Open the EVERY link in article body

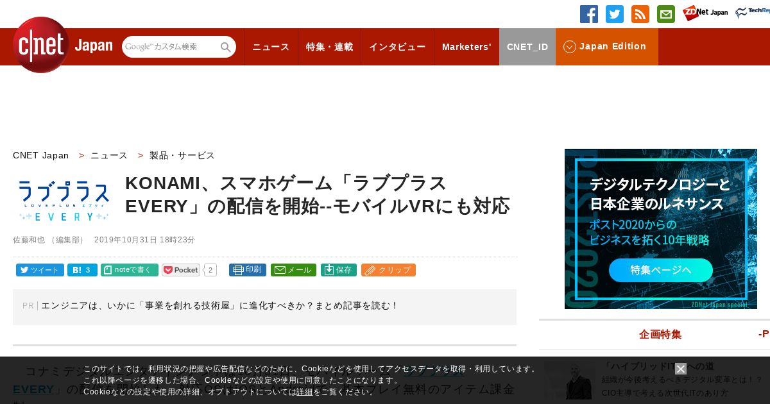pyautogui.click(x=33, y=389)
